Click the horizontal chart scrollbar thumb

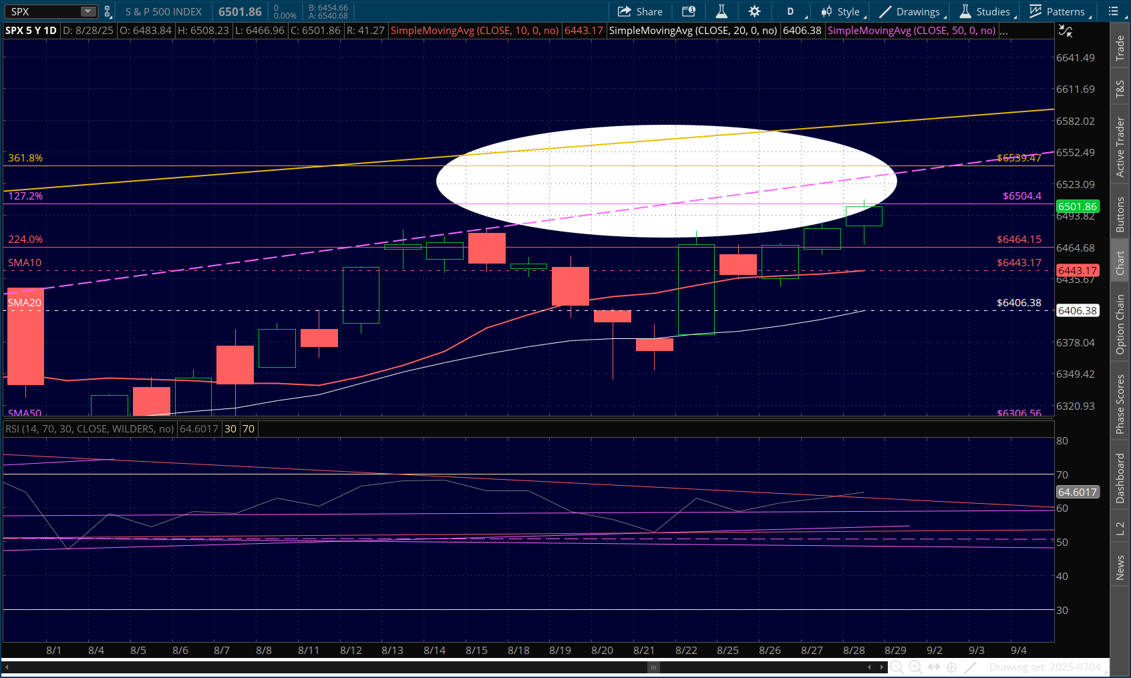coord(654,667)
